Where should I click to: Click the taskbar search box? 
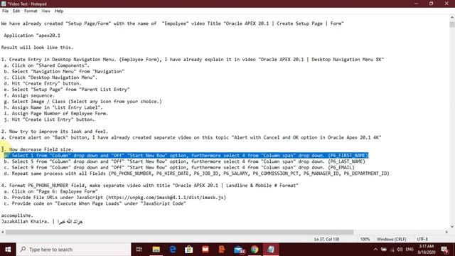73,250
